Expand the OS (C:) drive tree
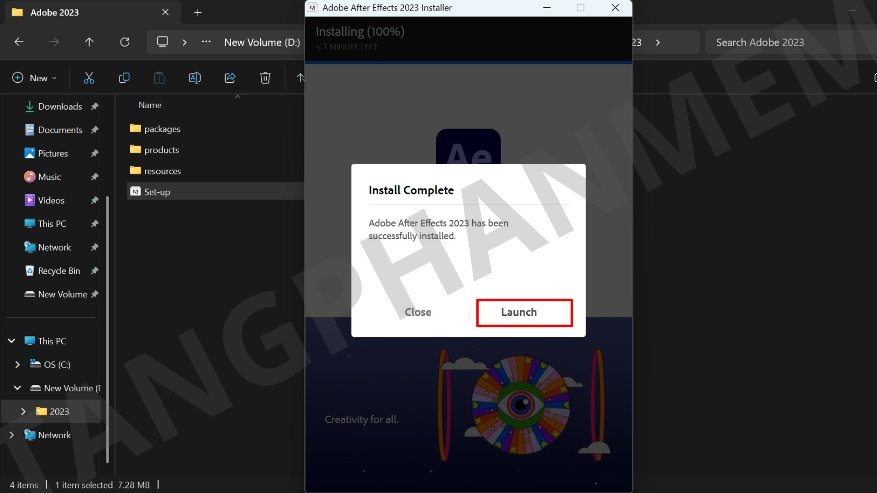The image size is (877, 493). click(17, 365)
